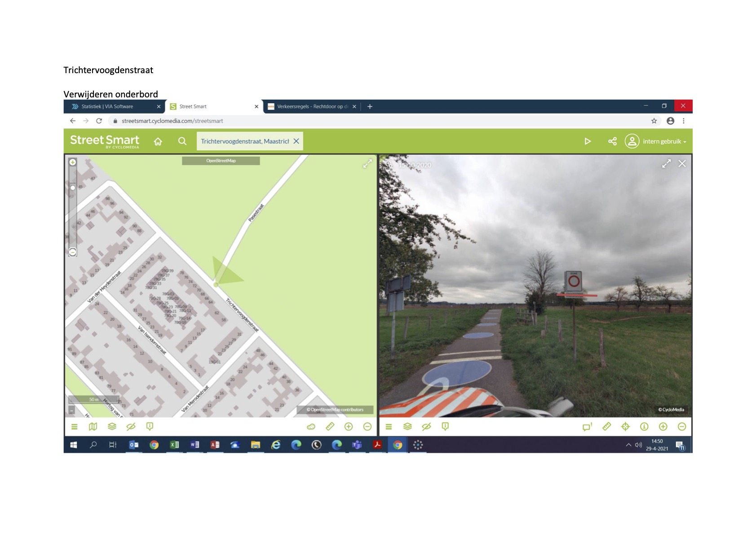
Task: Click the Street Smart home icon
Action: click(158, 141)
